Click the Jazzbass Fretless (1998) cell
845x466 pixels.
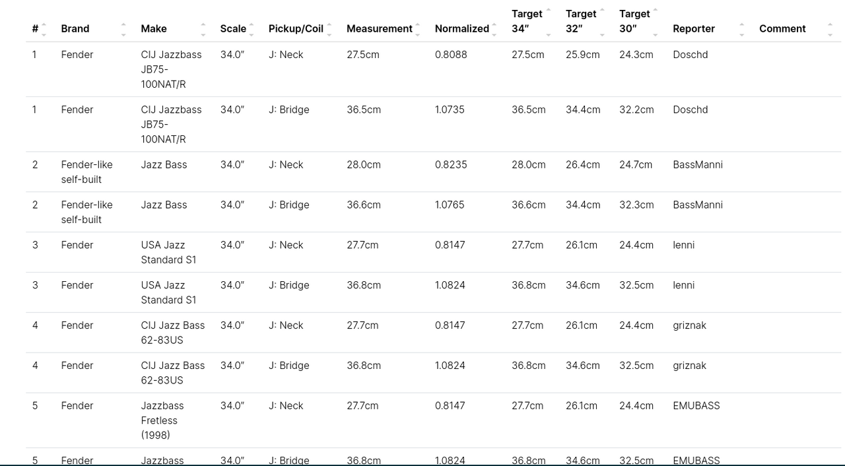coord(162,420)
